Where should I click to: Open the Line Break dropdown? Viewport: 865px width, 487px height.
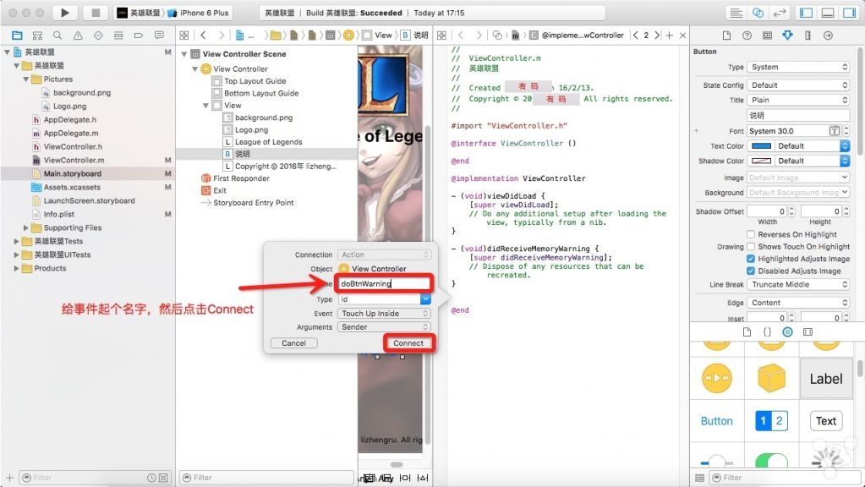pyautogui.click(x=798, y=285)
